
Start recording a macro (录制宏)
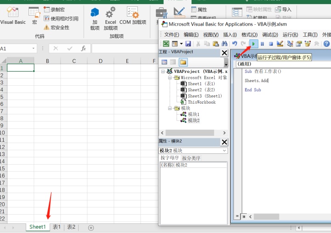click(x=54, y=10)
